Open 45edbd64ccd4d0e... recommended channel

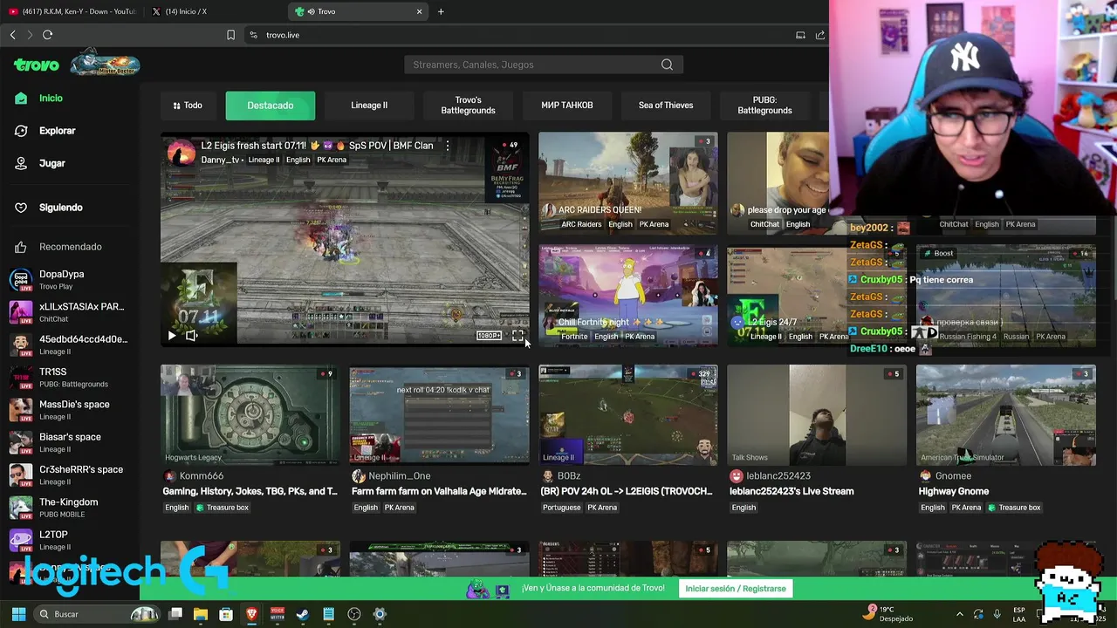tap(70, 345)
